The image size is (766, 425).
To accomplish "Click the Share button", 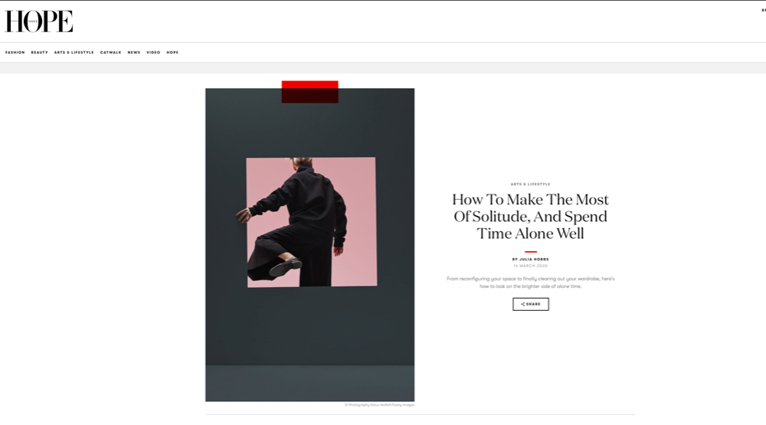I will click(531, 304).
